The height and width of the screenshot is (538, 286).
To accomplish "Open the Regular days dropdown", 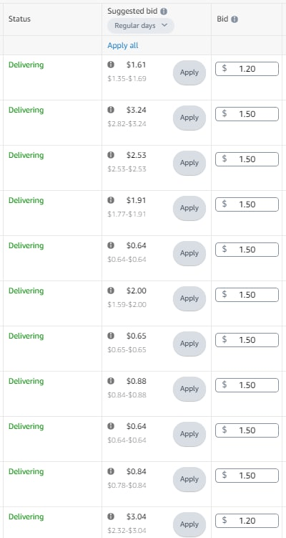I will (x=141, y=26).
